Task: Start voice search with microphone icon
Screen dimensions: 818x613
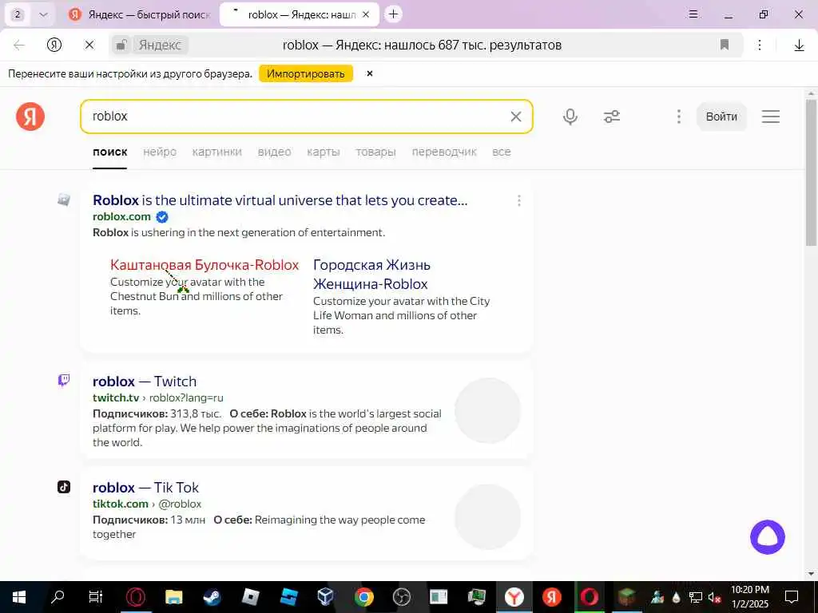Action: pos(570,117)
